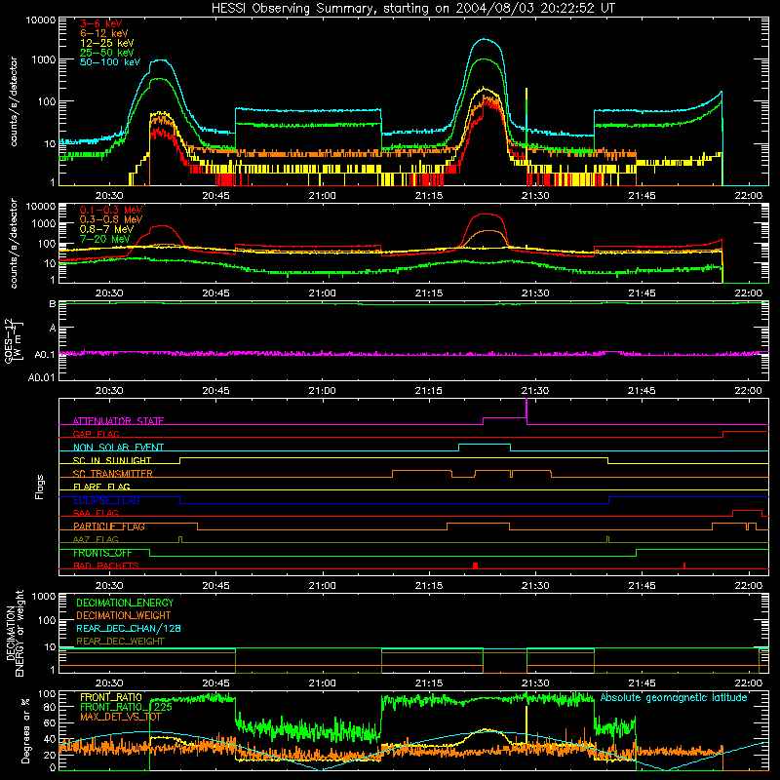Click the orange 0.3-0.8 MeV legend label
This screenshot has height=780, width=780.
pos(111,219)
